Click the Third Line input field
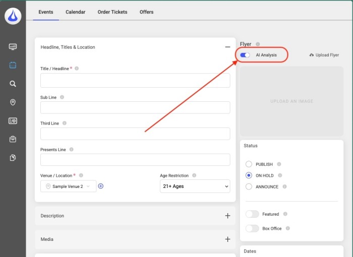Viewport: 353px width, 257px height. (135, 134)
